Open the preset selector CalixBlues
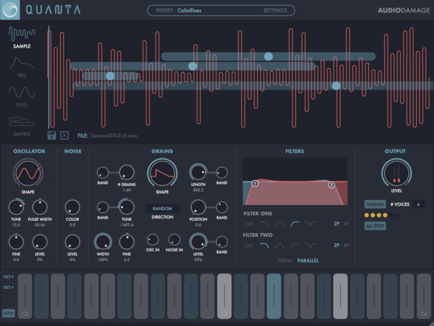The image size is (434, 326). tap(189, 10)
